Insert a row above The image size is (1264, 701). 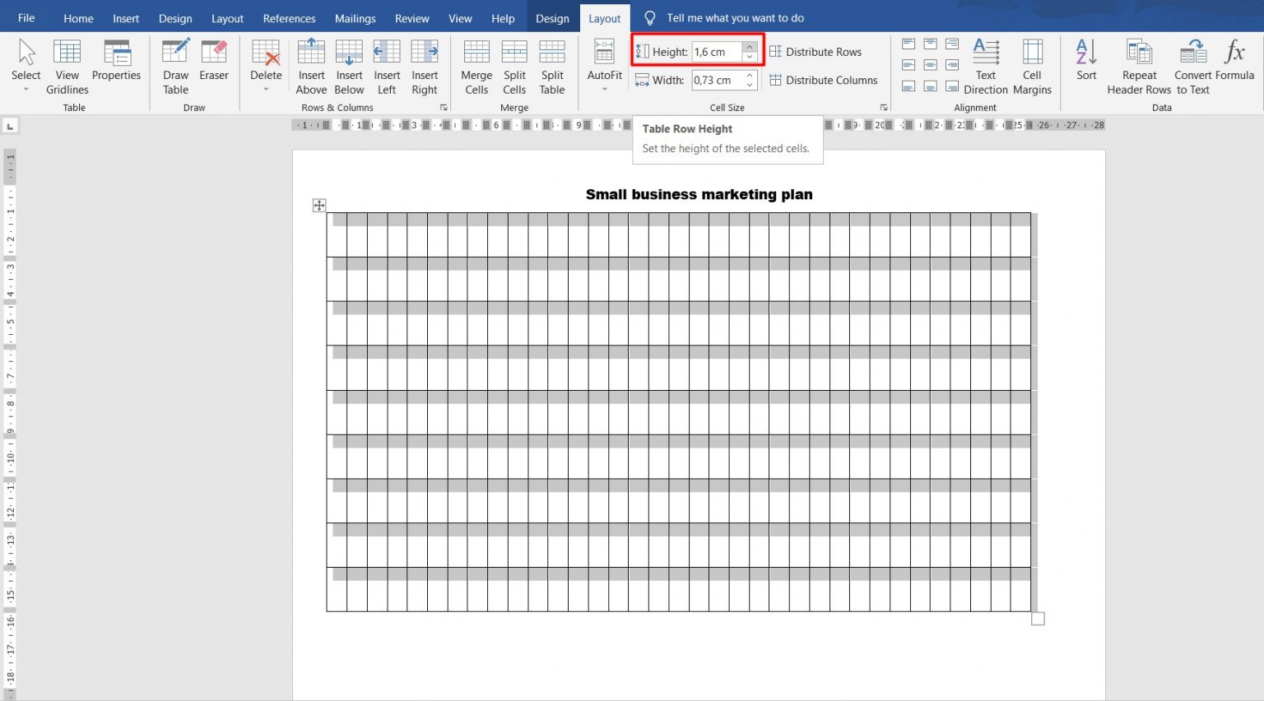pyautogui.click(x=311, y=66)
